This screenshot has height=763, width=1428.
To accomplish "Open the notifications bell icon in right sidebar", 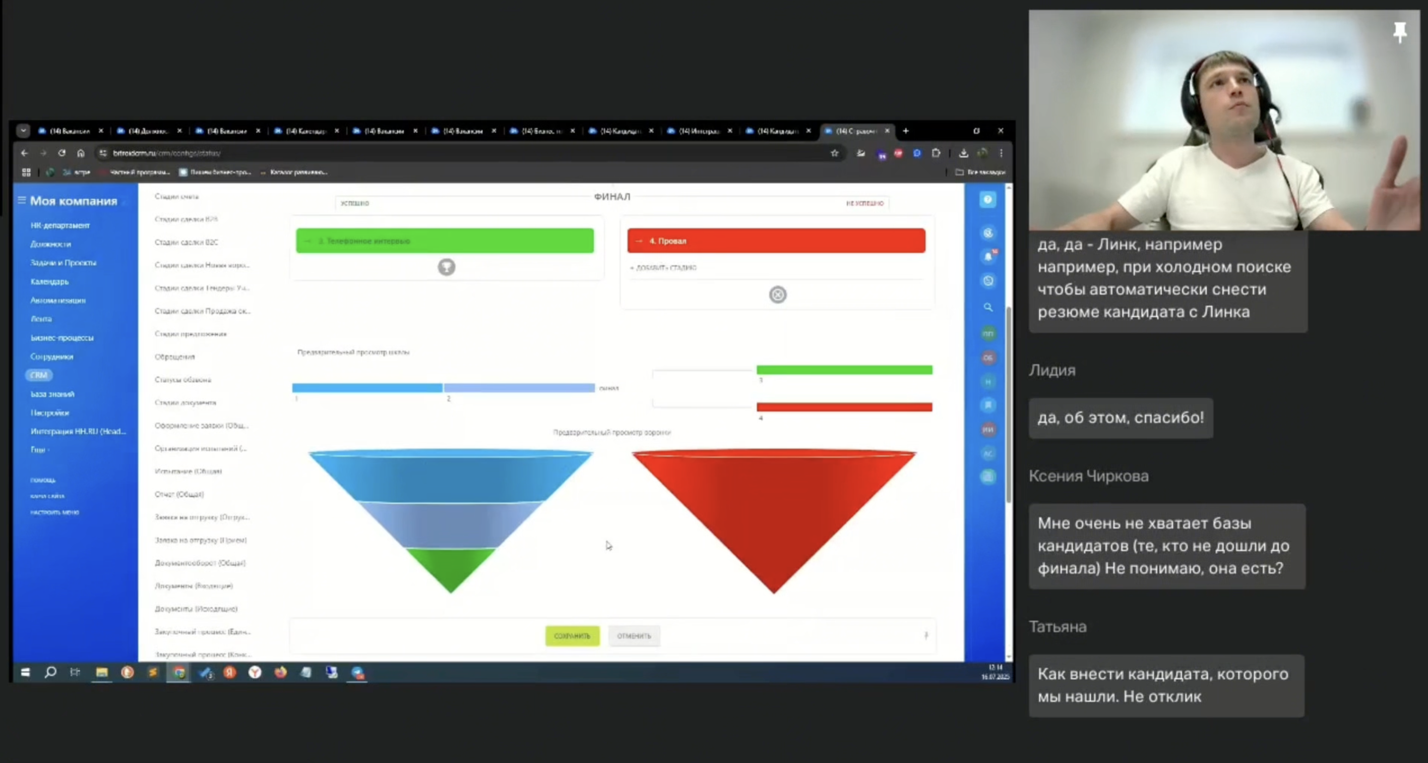I will (x=988, y=256).
